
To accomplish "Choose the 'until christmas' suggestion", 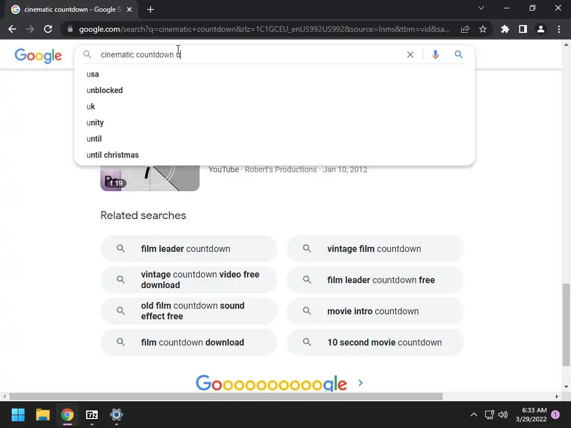I will pos(274,155).
